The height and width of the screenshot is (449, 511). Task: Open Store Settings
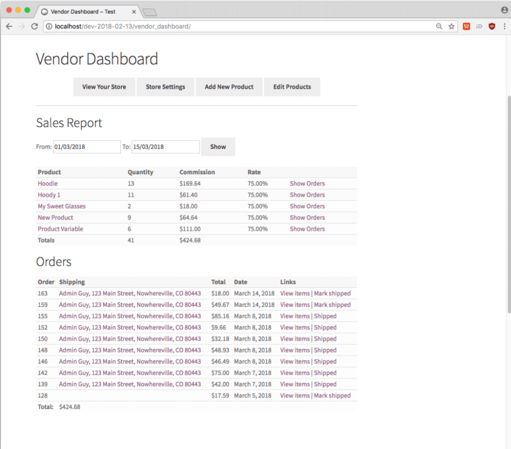point(165,86)
